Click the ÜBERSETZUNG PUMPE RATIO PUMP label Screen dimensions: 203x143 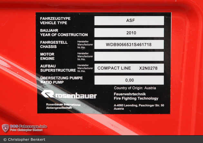tap(62, 80)
